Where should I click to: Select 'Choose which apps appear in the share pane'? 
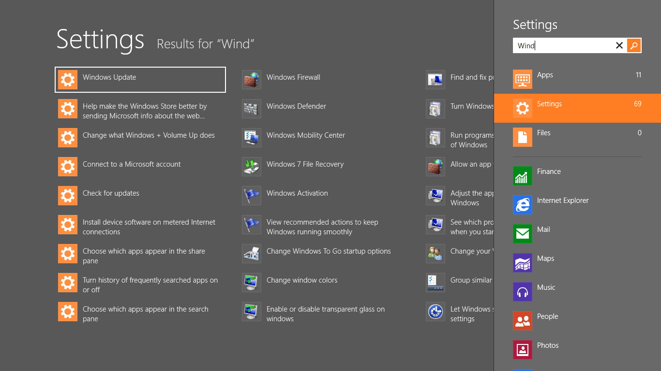click(x=140, y=254)
